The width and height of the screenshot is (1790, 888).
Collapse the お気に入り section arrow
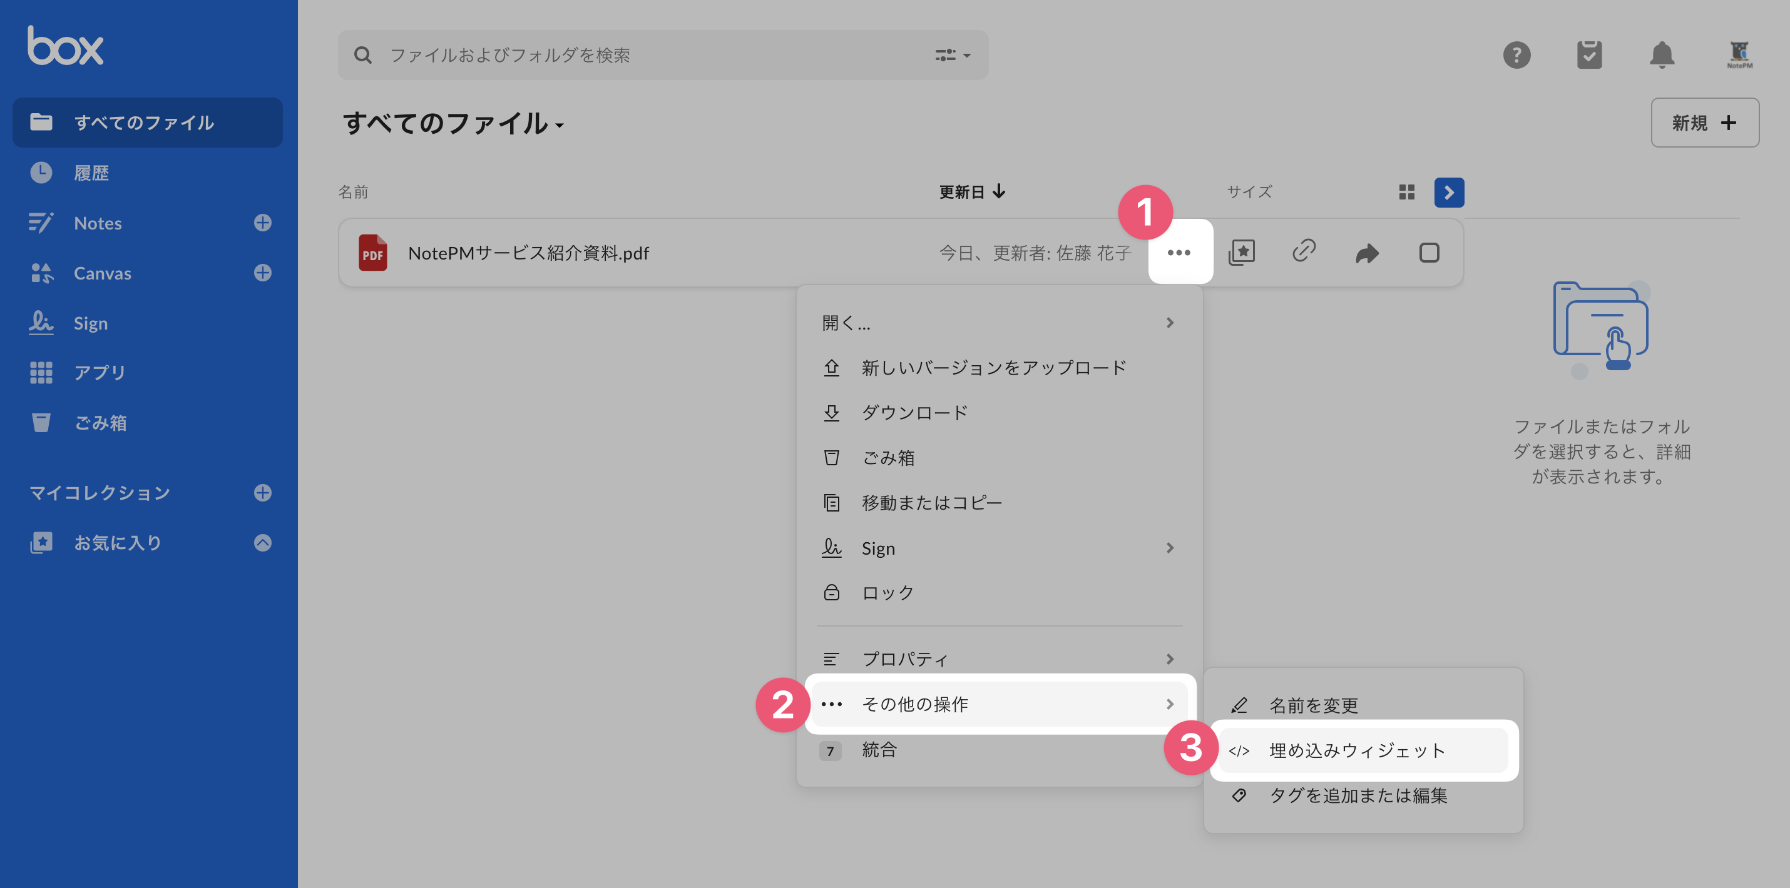tap(263, 542)
